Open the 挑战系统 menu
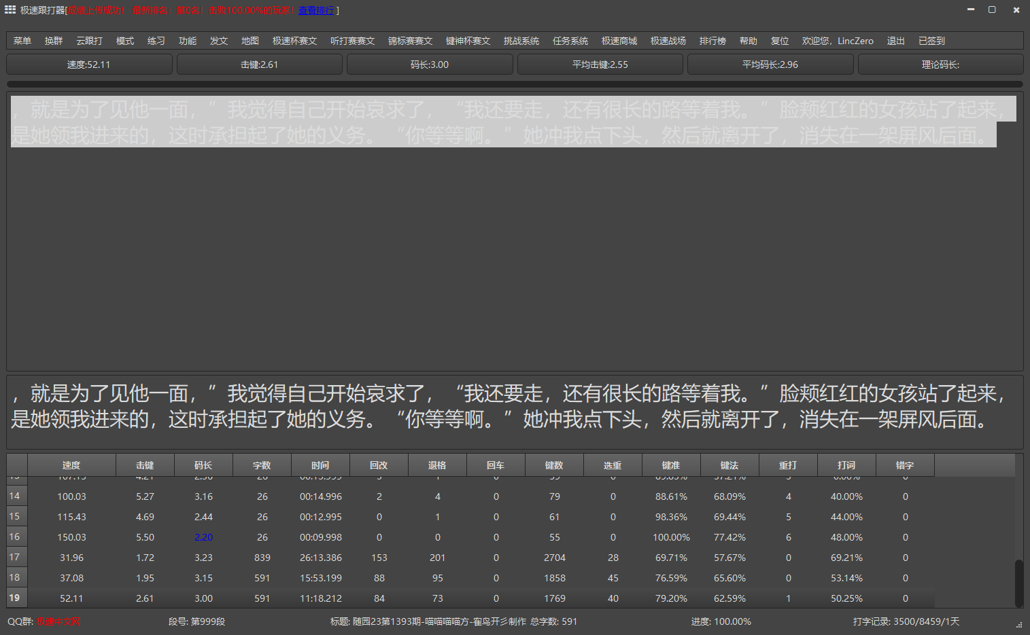This screenshot has height=635, width=1030. 521,41
